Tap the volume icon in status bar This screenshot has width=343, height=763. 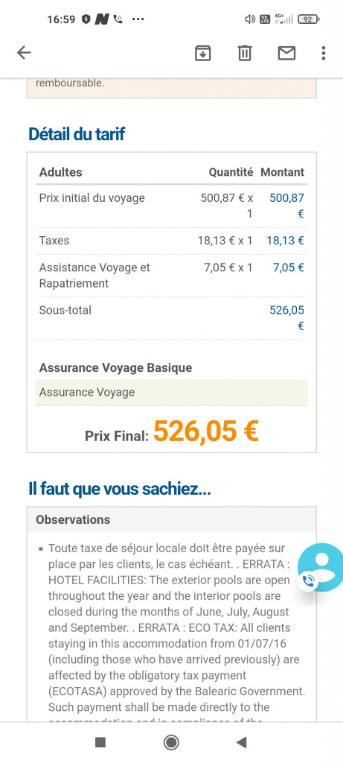(x=250, y=19)
